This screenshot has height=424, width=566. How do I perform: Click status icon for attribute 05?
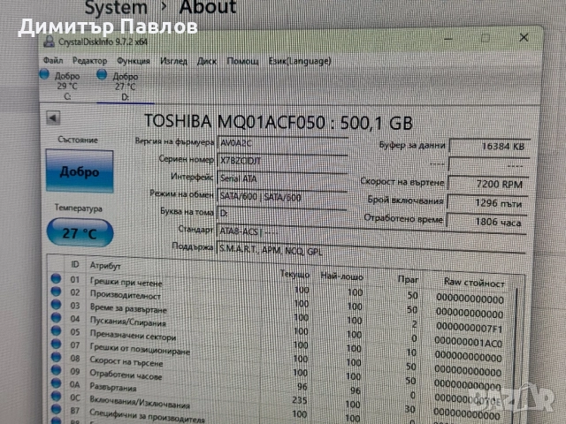[x=56, y=330]
